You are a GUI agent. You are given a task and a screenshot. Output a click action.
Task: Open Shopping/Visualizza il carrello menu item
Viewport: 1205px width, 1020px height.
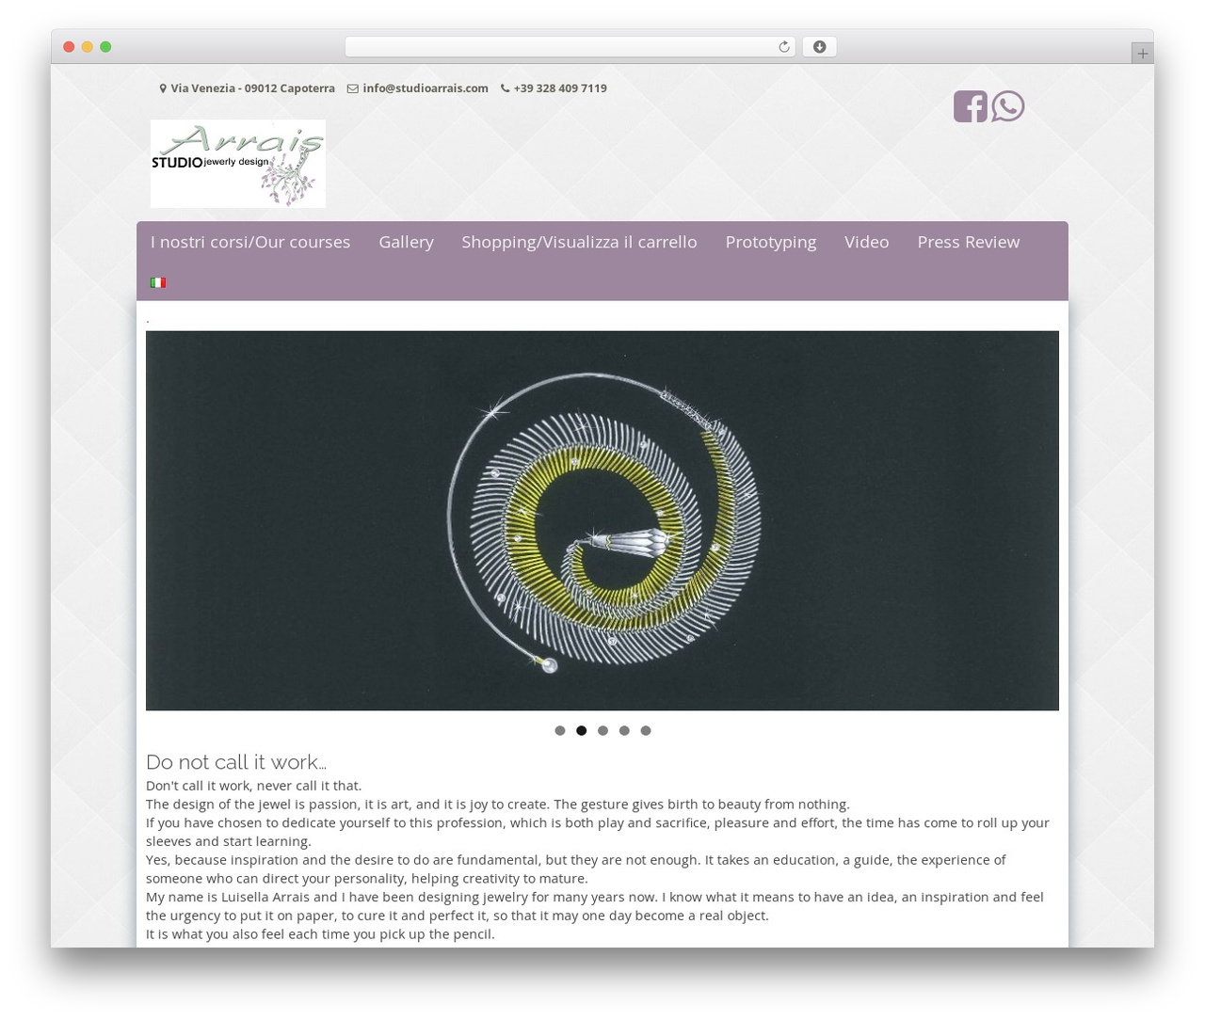point(579,242)
